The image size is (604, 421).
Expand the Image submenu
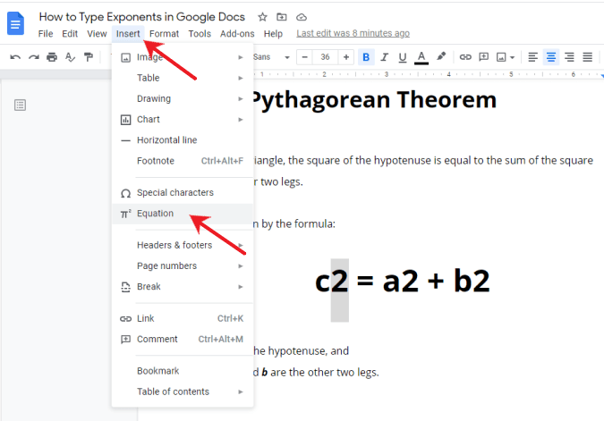[x=183, y=57]
